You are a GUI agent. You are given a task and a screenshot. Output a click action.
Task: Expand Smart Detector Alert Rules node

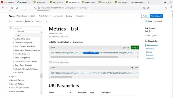tap(14, 46)
